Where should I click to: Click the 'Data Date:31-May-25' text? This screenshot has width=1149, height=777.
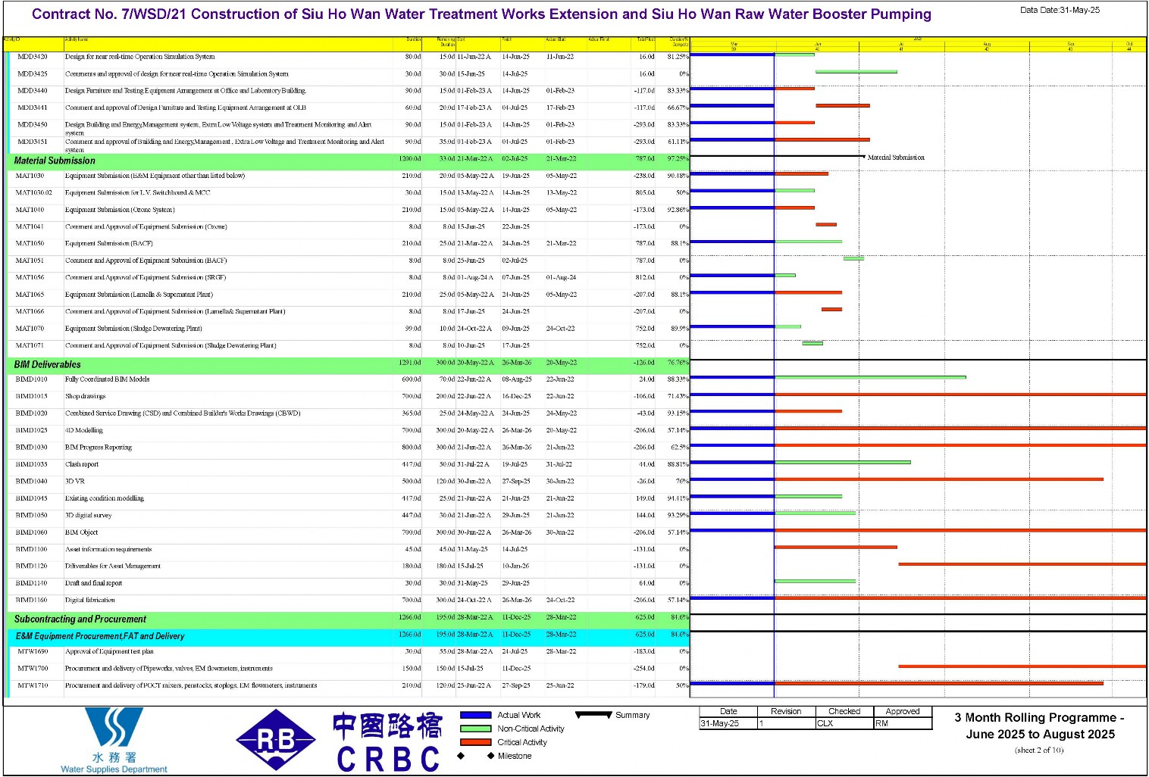(x=1060, y=10)
